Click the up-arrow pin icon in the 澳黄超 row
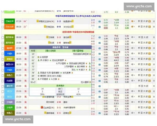 point(154,59)
